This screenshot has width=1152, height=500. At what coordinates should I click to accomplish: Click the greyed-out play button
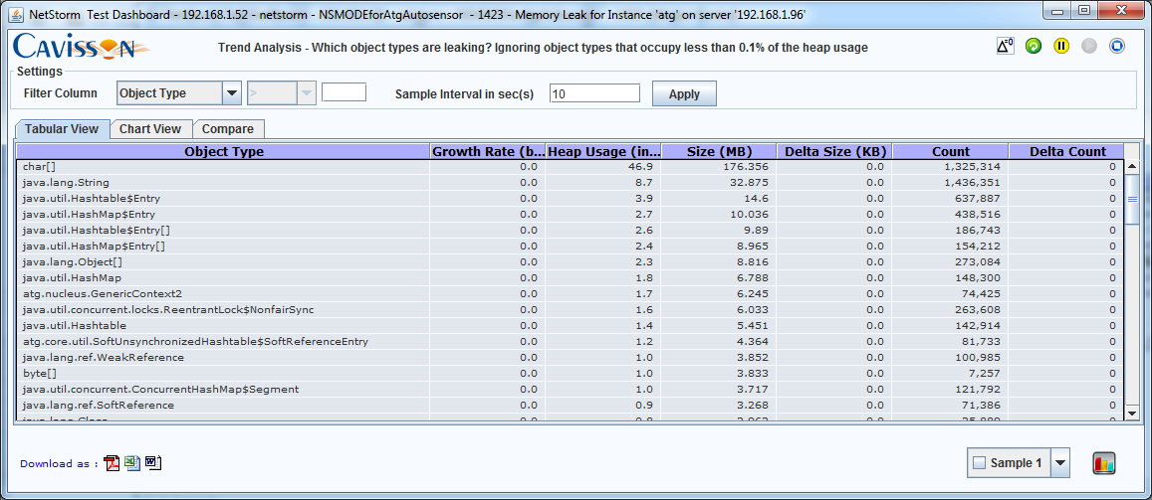[x=1089, y=46]
